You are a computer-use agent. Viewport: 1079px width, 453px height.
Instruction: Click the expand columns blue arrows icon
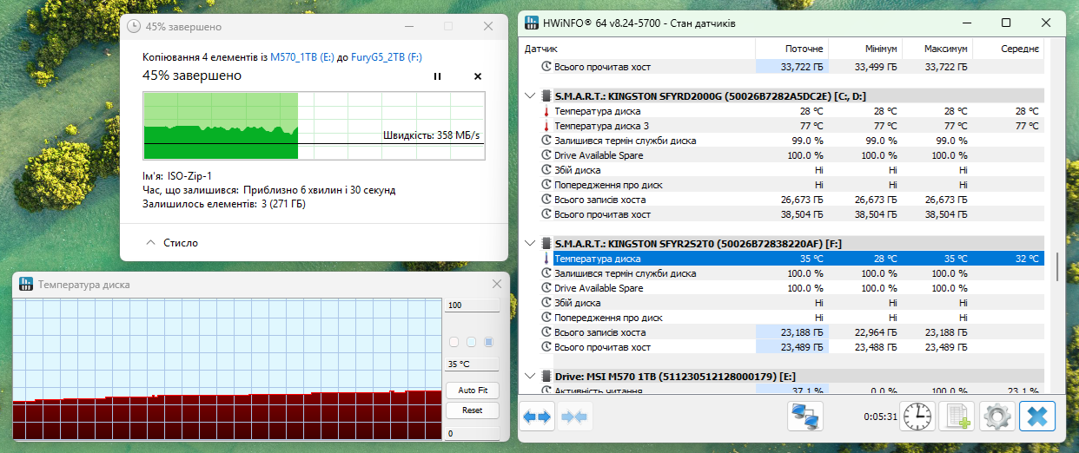coord(537,417)
